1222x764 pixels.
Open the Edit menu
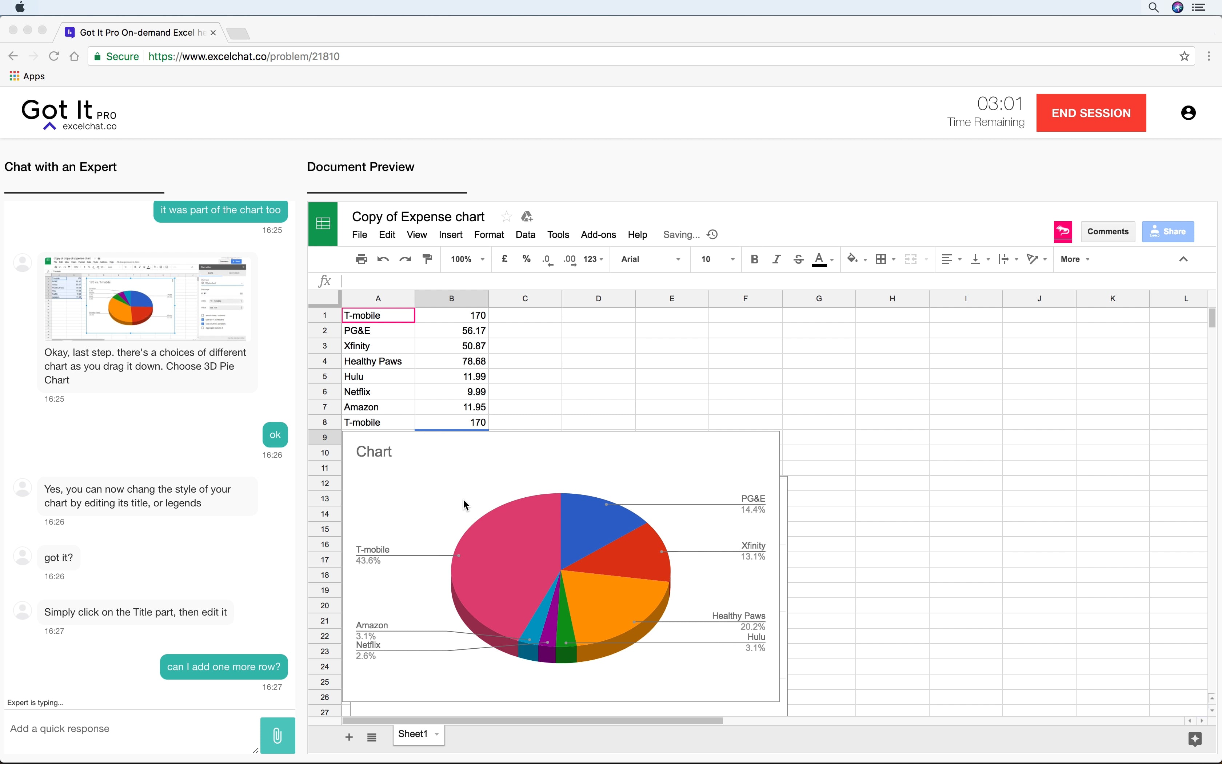coord(387,234)
